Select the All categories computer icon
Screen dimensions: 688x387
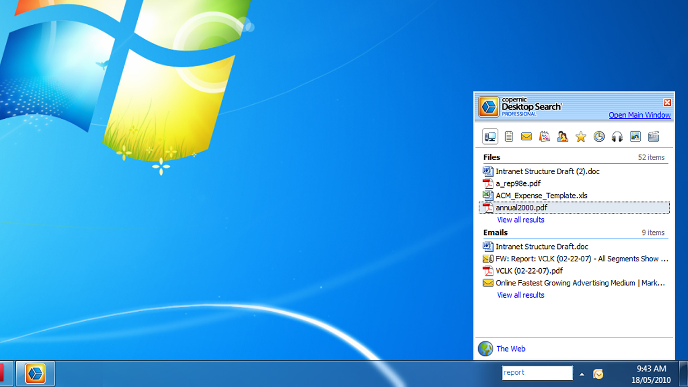(x=490, y=137)
